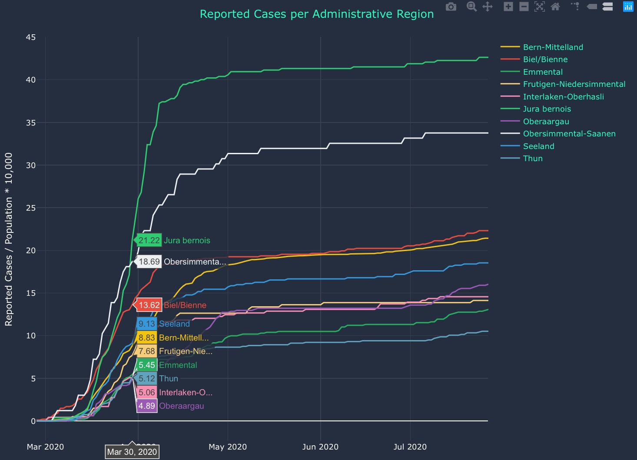Screen dimensions: 637x460
Task: Toggle Frutigen-Niedersimmental legend entry
Action: [574, 84]
